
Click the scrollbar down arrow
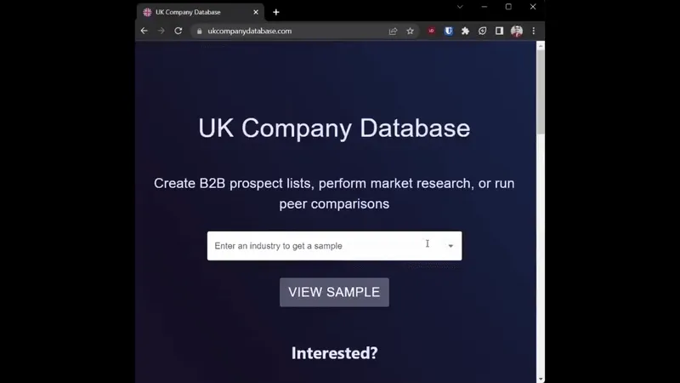pyautogui.click(x=541, y=379)
